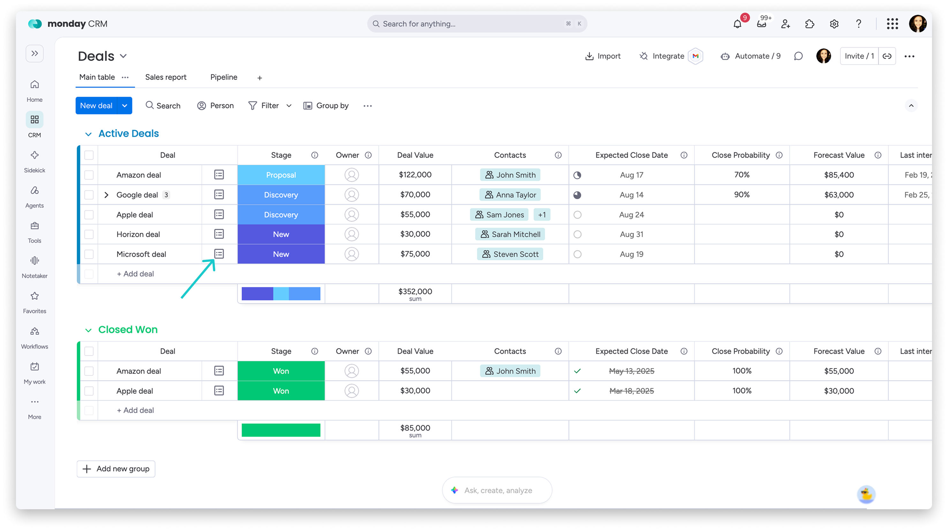Open the Deals board title dropdown
948x530 pixels.
click(123, 56)
